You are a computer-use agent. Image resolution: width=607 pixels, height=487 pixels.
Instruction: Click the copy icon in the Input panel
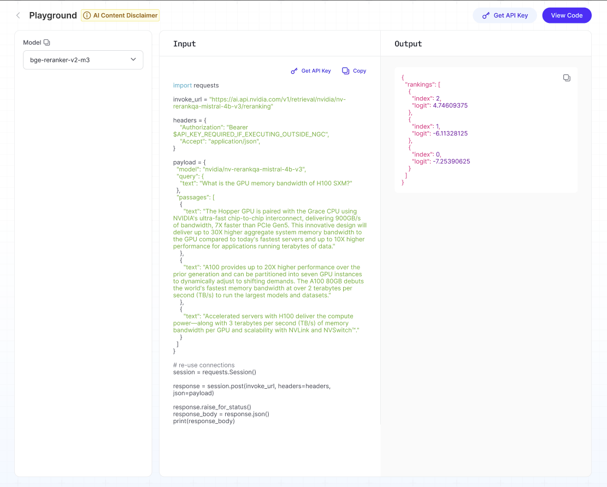(345, 71)
